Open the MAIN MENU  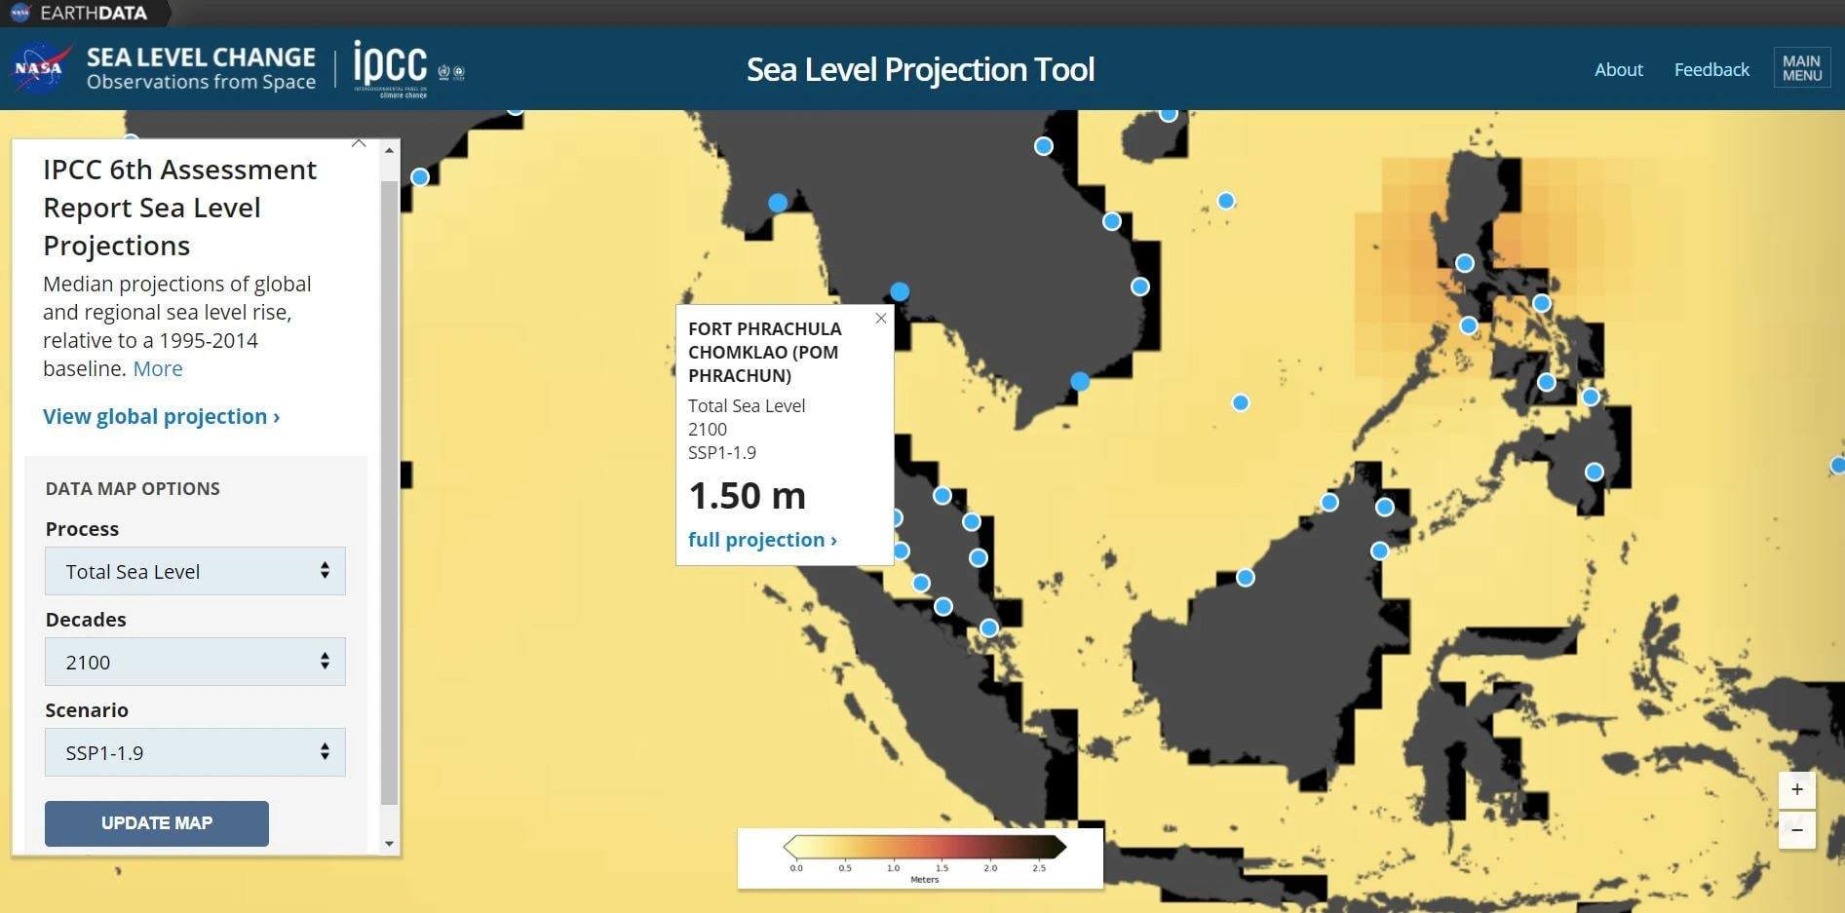coord(1800,68)
